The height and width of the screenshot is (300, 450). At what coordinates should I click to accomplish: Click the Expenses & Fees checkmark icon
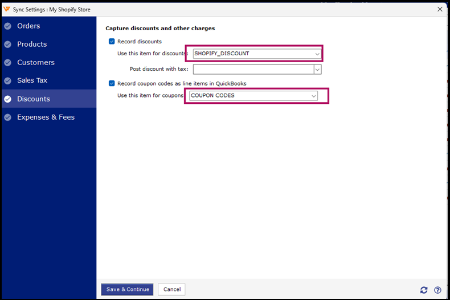tap(7, 117)
